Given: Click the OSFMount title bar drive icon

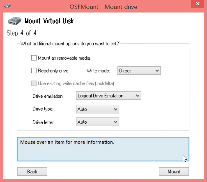Looking at the screenshot, I should [7, 6].
